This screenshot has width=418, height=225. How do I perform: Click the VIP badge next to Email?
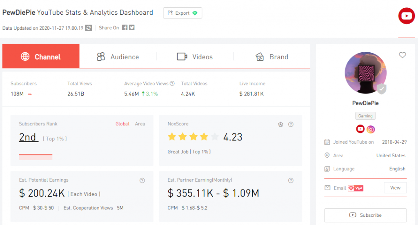tap(356, 188)
